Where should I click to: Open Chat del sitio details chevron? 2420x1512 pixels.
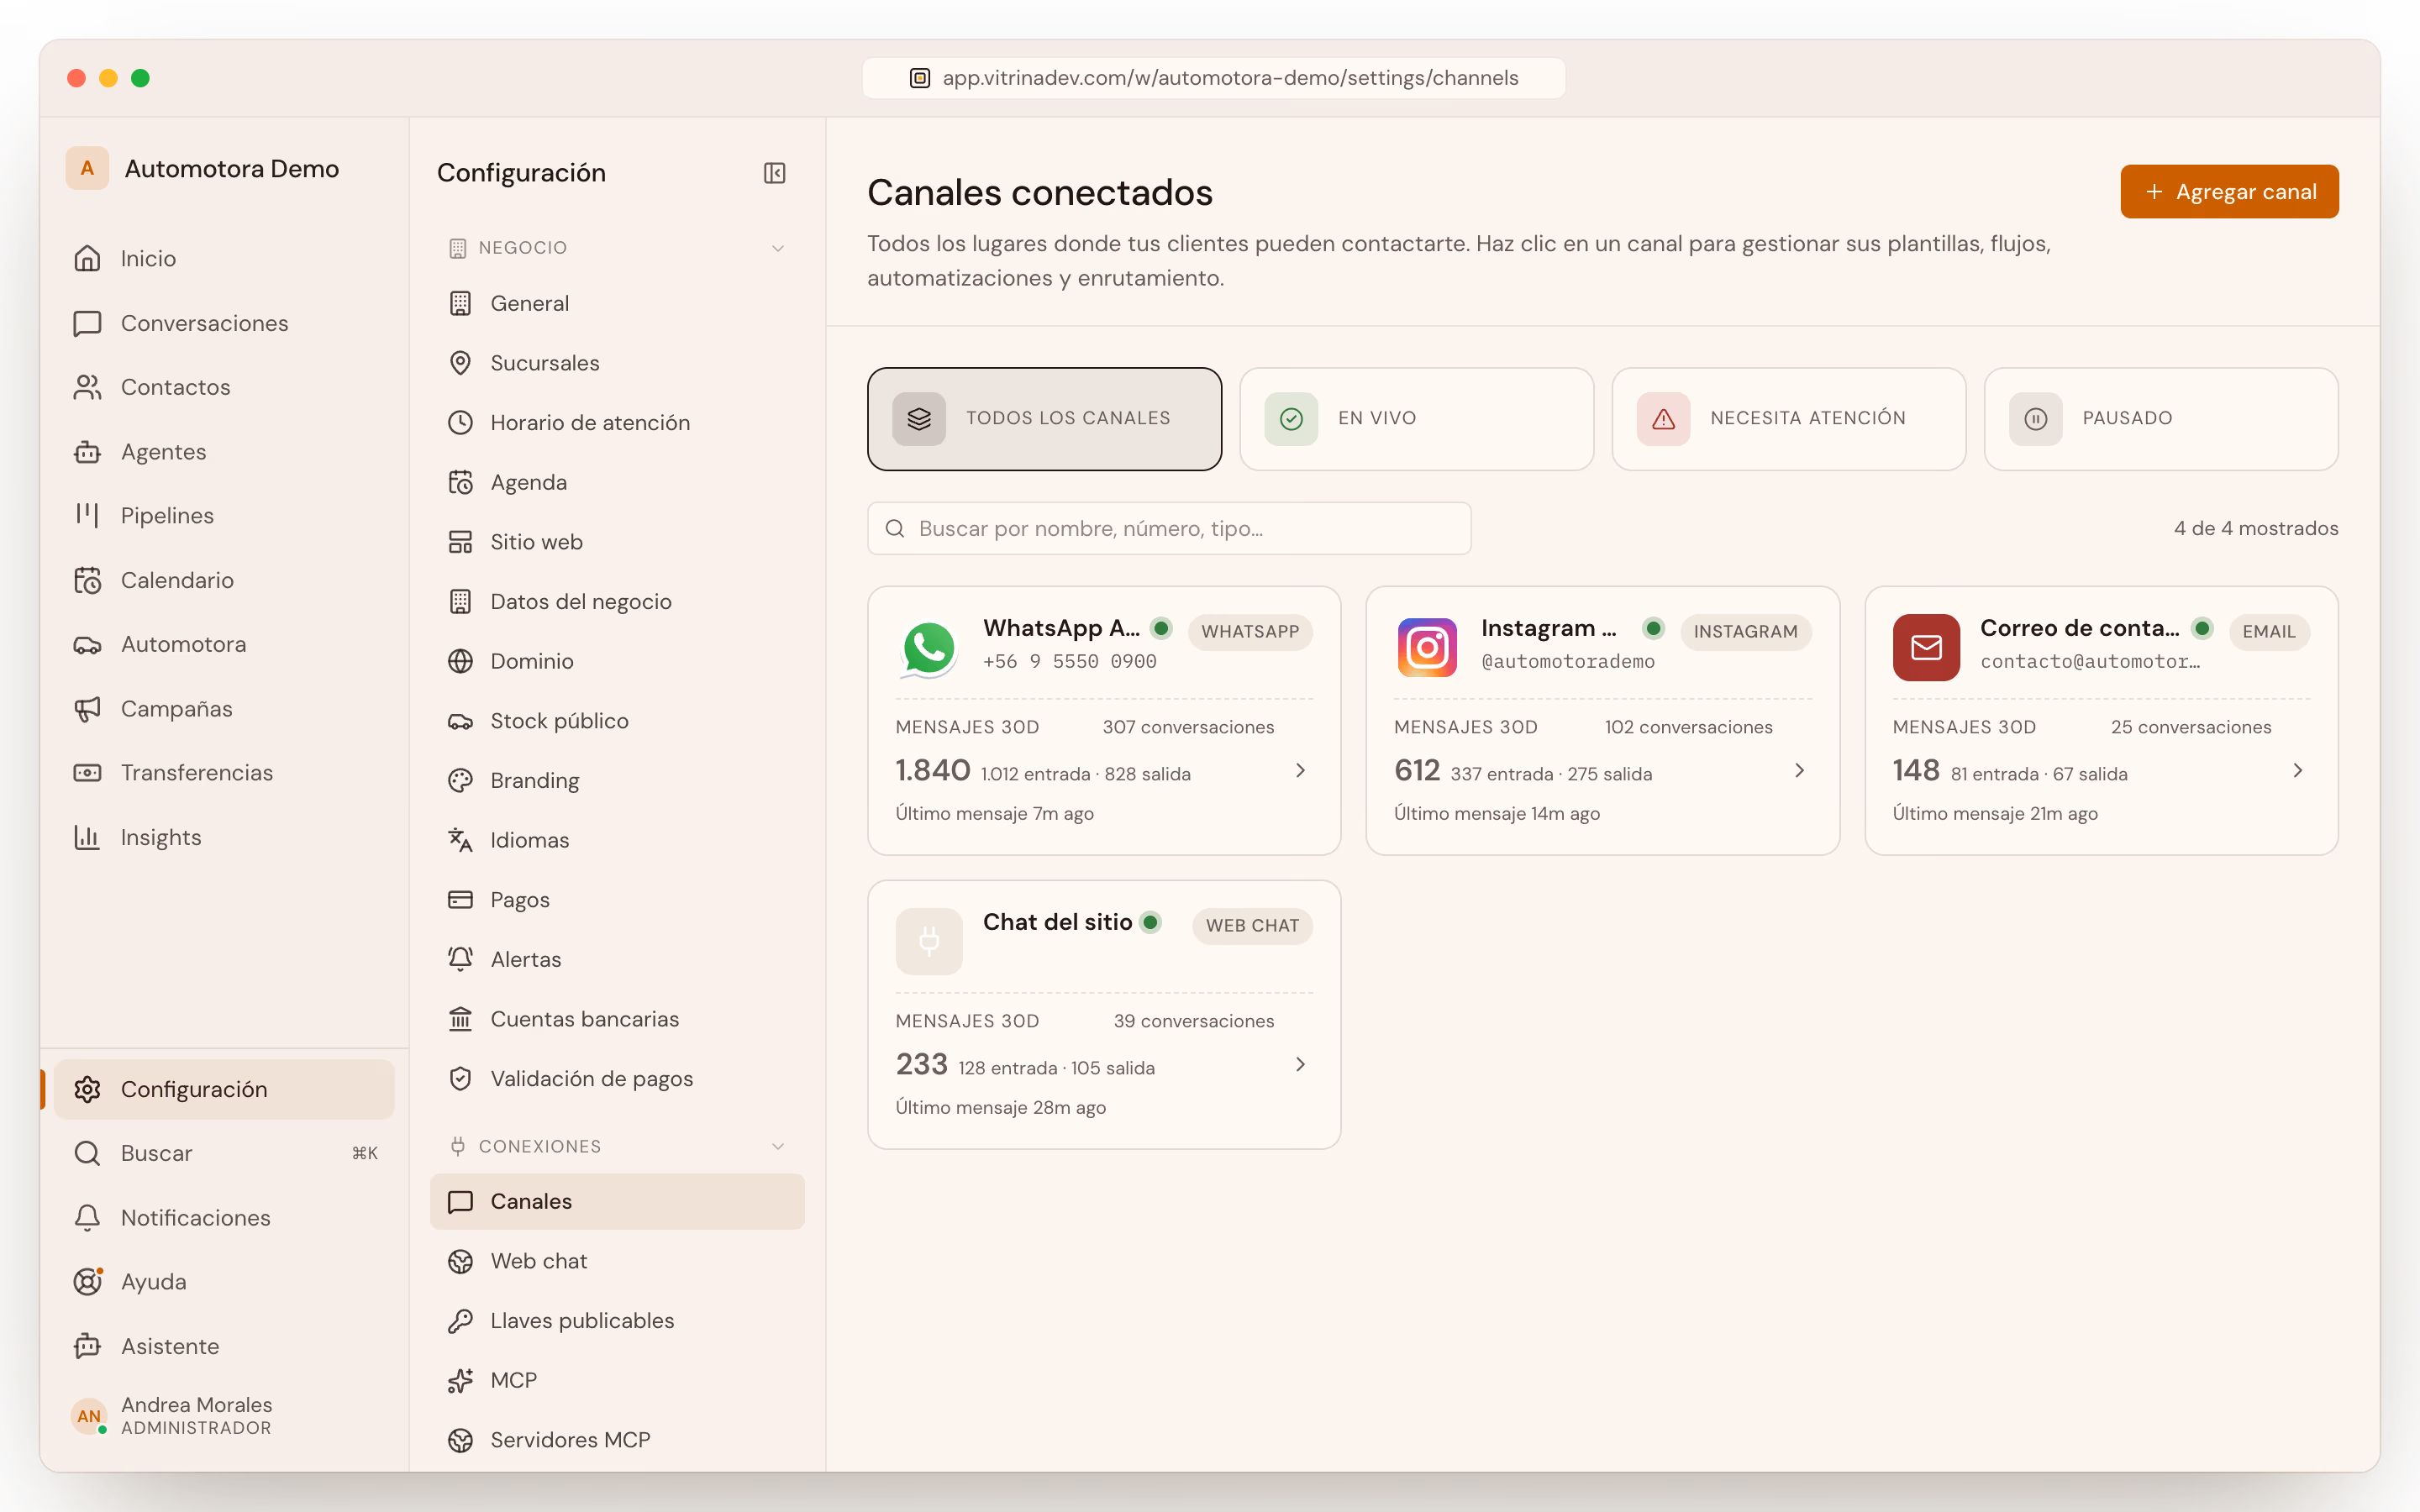pos(1300,1064)
